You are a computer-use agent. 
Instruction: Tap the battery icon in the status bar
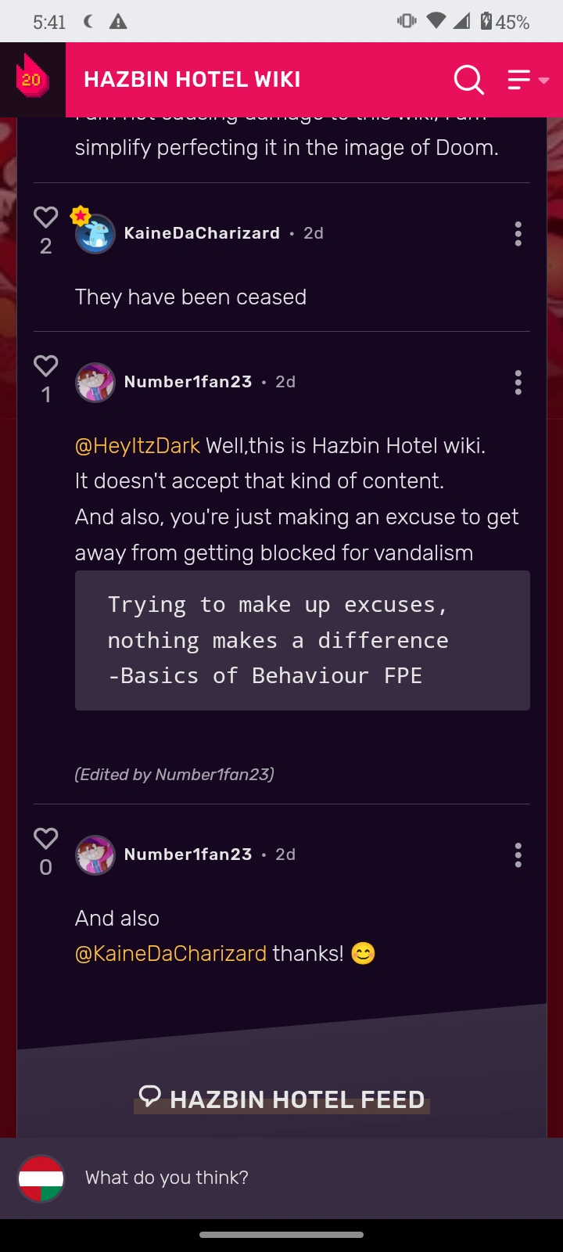point(486,21)
